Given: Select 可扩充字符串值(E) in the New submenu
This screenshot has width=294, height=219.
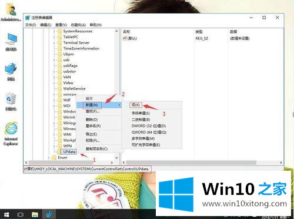Looking at the screenshot, I should (152, 145).
